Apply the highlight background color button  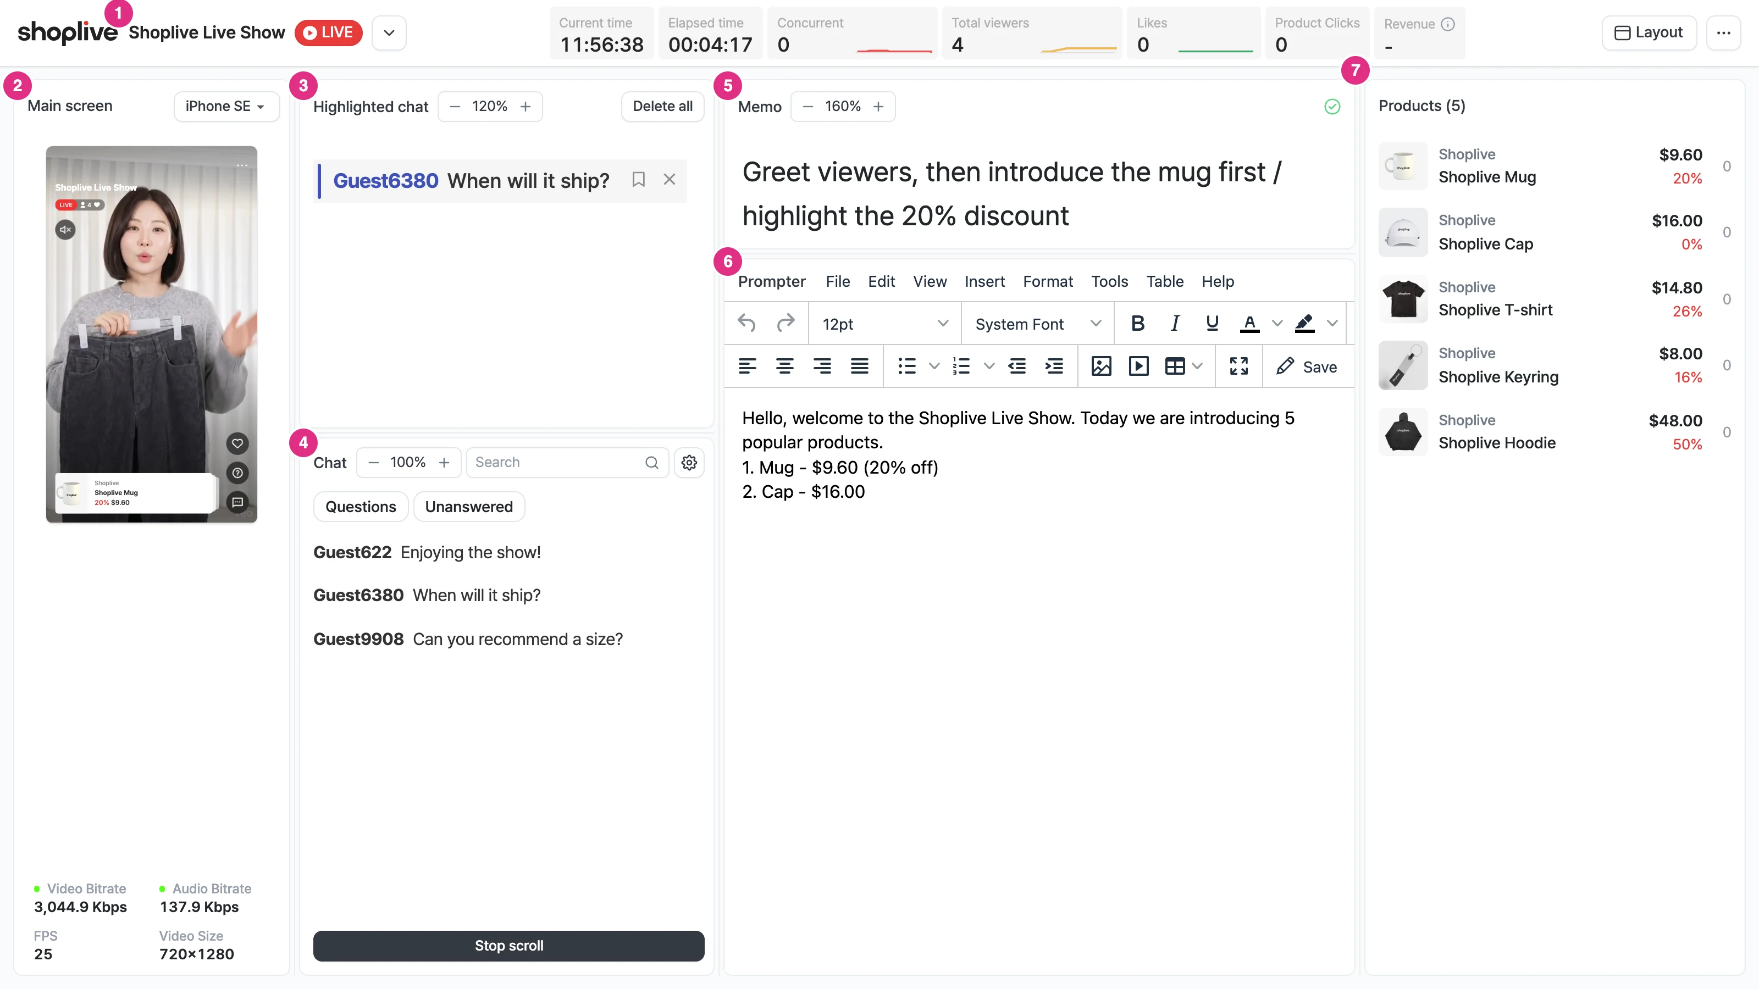click(1304, 324)
